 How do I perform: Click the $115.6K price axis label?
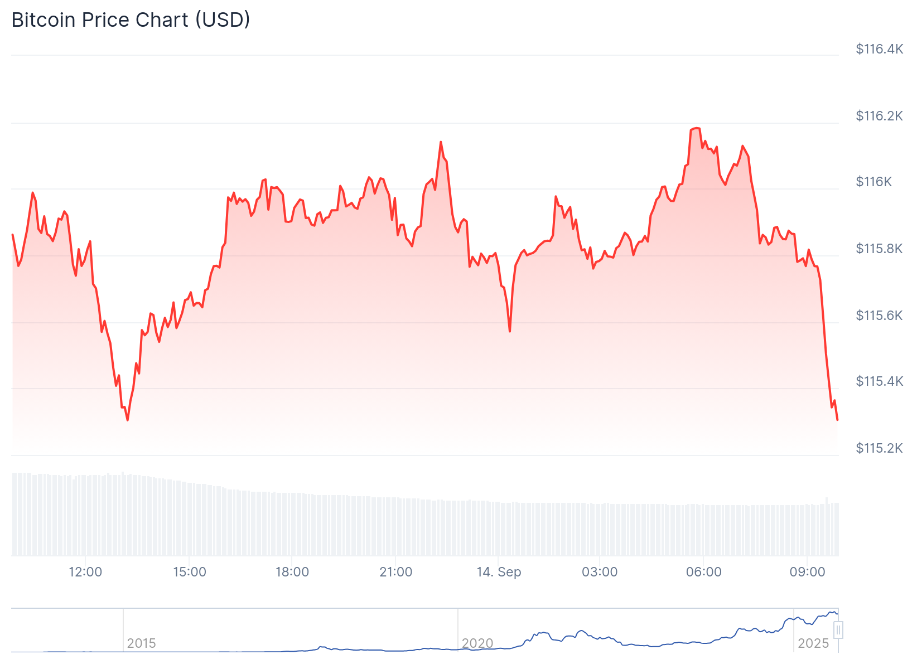(879, 316)
